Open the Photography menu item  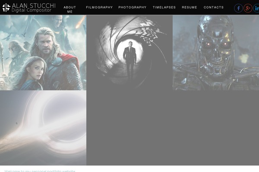pos(133,7)
